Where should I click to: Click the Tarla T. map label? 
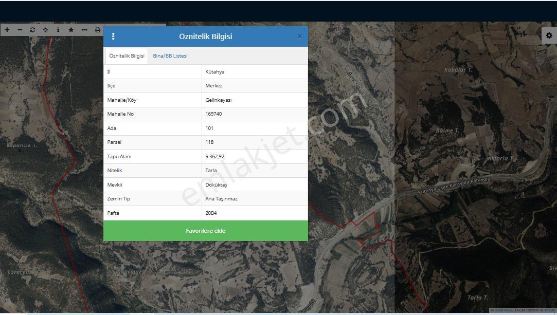477,297
